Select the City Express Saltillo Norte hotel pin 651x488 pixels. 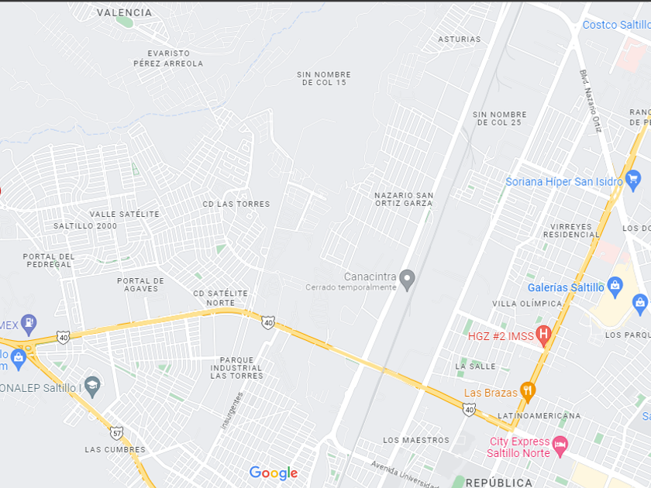pos(560,446)
